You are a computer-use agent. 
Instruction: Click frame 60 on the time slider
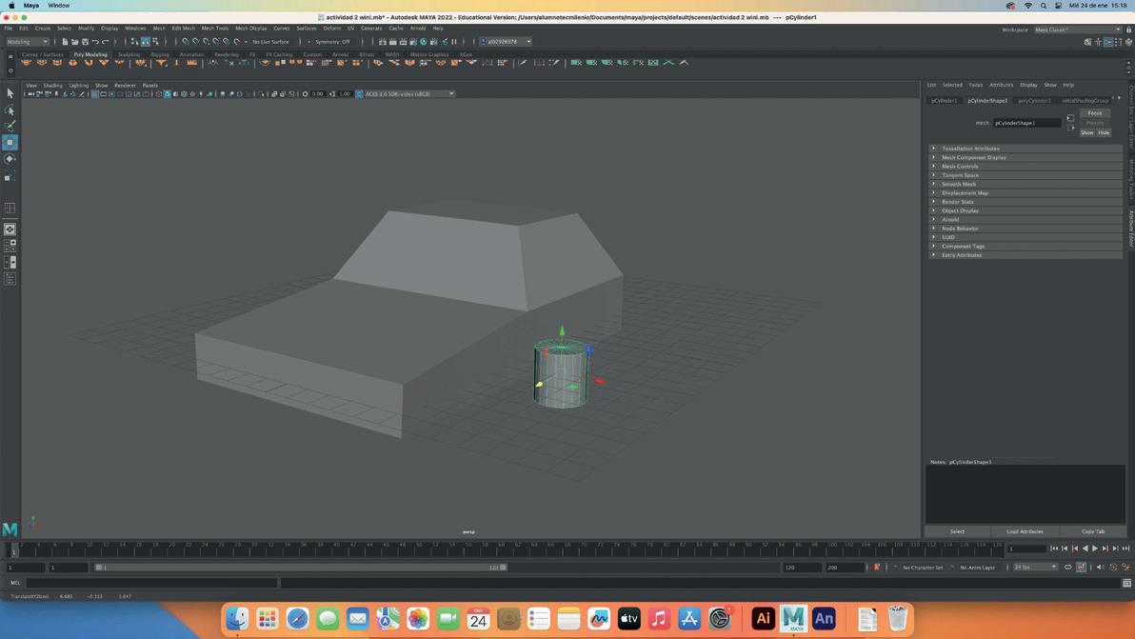[x=501, y=549]
